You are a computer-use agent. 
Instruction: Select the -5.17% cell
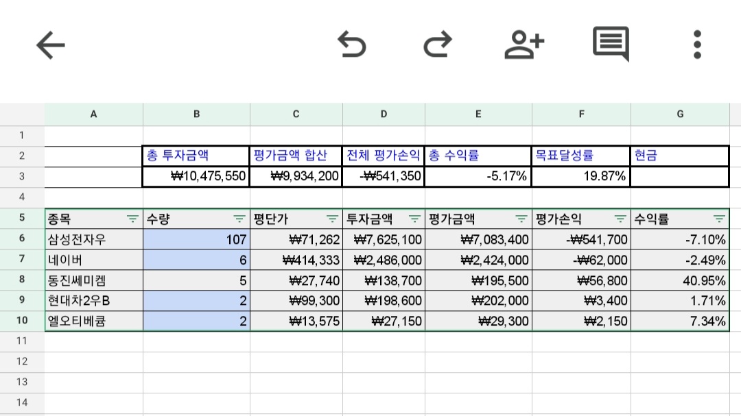point(478,177)
